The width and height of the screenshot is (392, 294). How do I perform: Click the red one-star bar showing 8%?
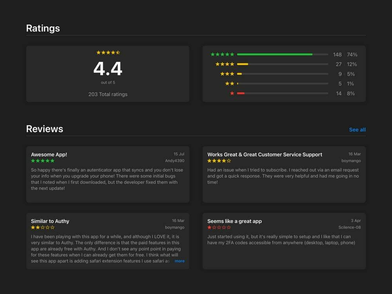point(283,93)
